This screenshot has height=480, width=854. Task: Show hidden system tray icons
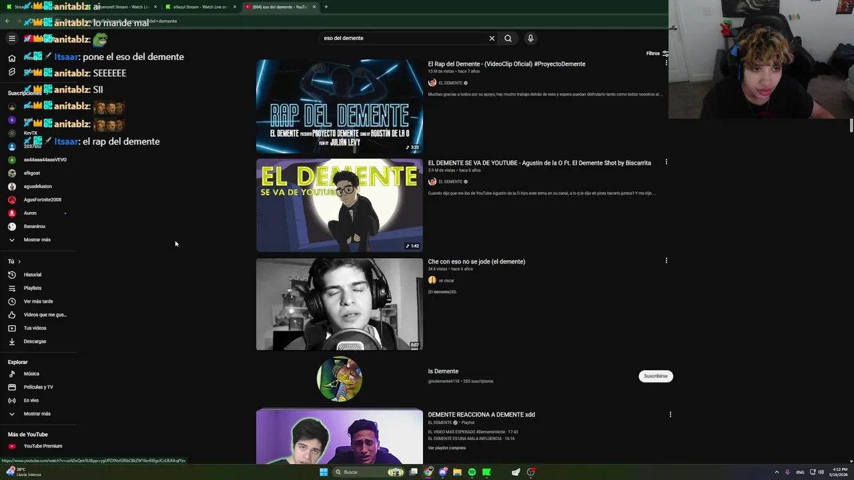pyautogui.click(x=777, y=472)
